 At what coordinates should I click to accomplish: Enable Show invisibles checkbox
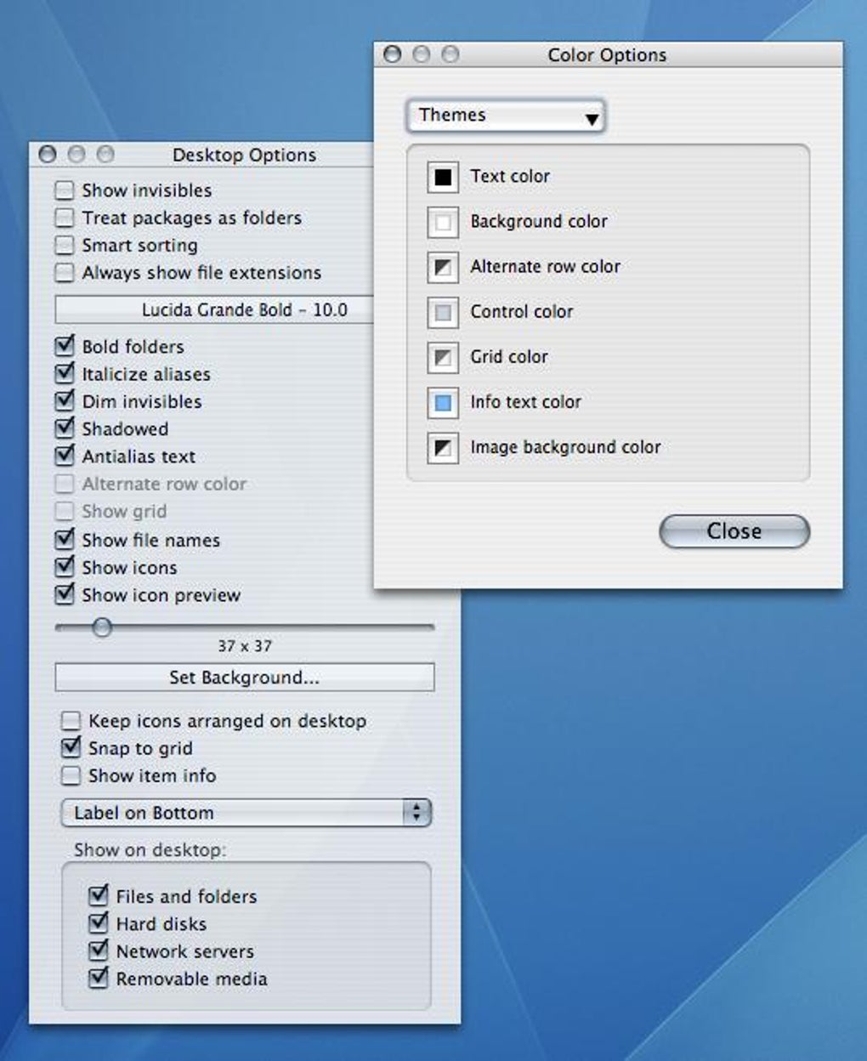(x=65, y=190)
